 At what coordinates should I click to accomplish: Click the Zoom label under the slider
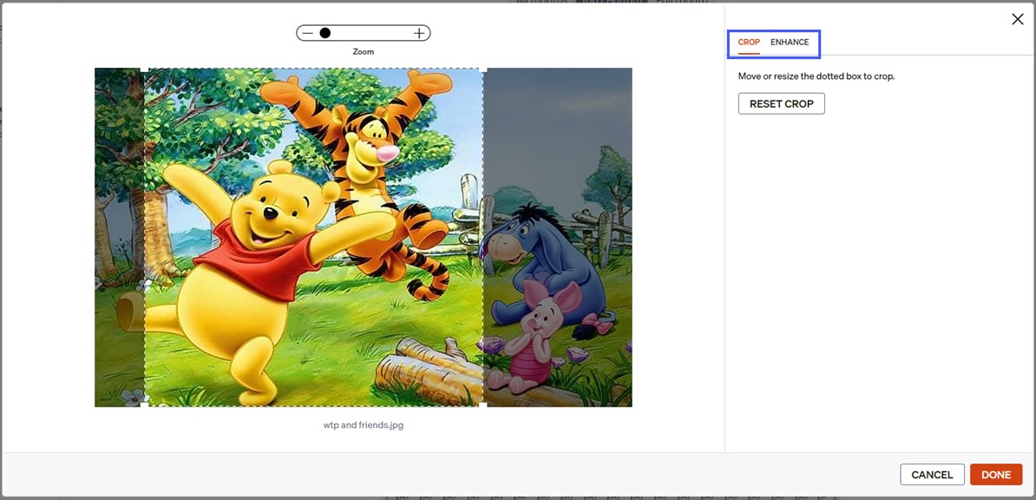tap(364, 51)
